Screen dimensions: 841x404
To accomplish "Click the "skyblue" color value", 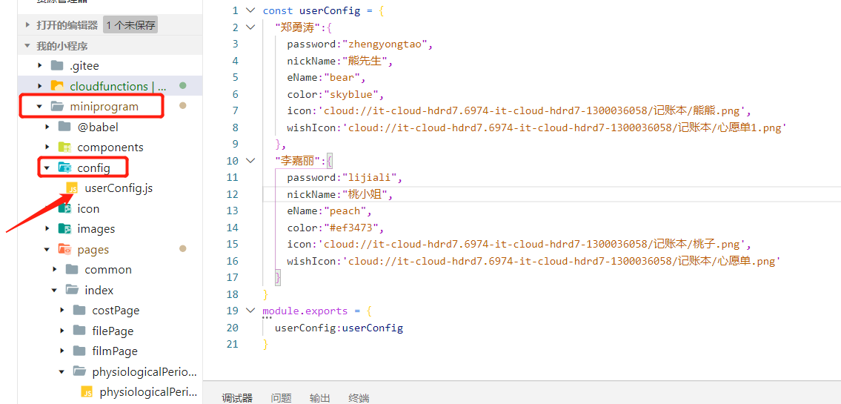I will (350, 94).
